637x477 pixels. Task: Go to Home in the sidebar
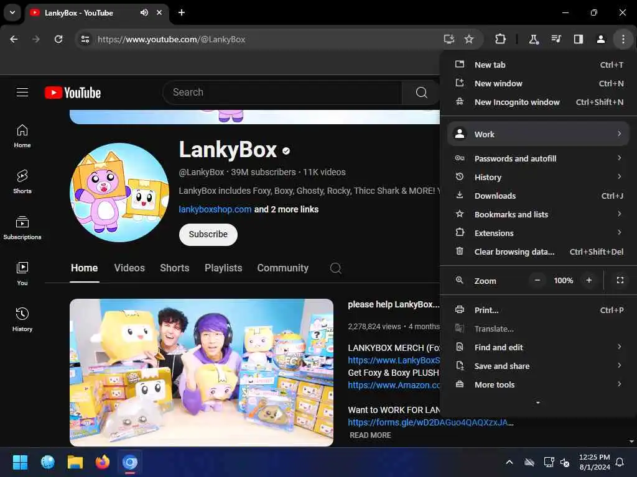[x=22, y=136]
